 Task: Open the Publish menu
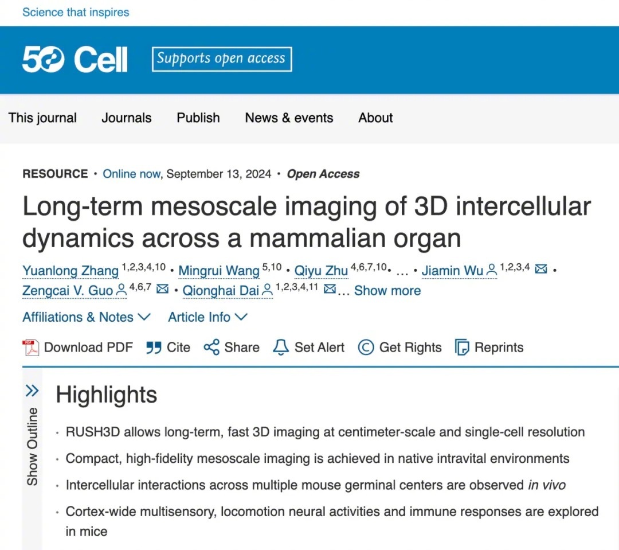(x=198, y=118)
